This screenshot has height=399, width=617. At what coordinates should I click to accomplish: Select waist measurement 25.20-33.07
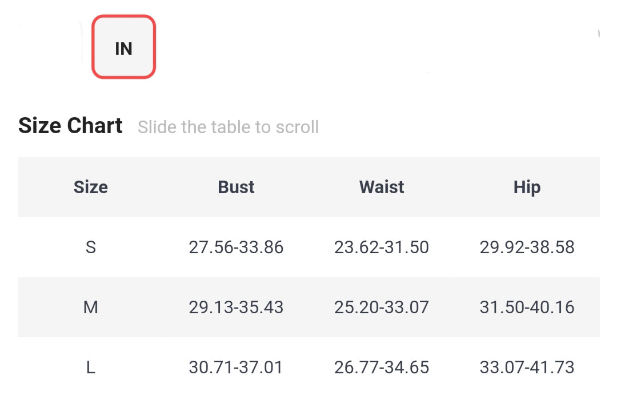point(382,308)
